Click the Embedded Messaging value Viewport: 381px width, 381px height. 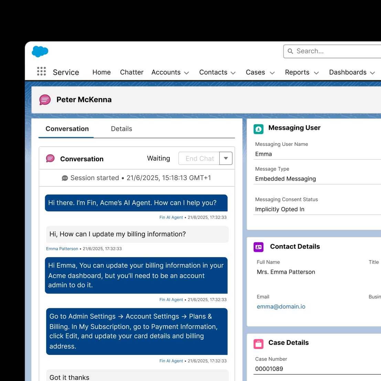pos(286,179)
